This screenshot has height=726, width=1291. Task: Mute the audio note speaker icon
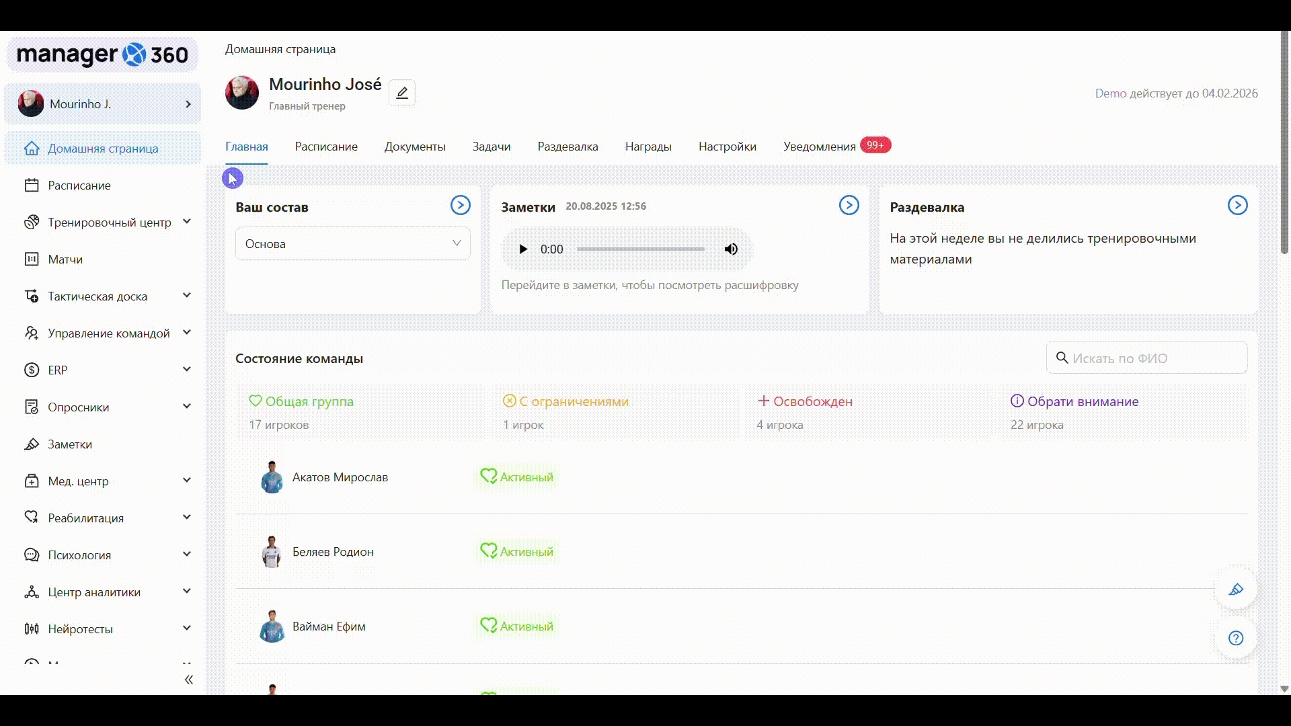click(x=731, y=249)
